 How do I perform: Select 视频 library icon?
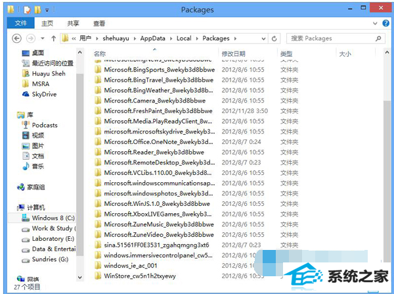tap(26, 135)
